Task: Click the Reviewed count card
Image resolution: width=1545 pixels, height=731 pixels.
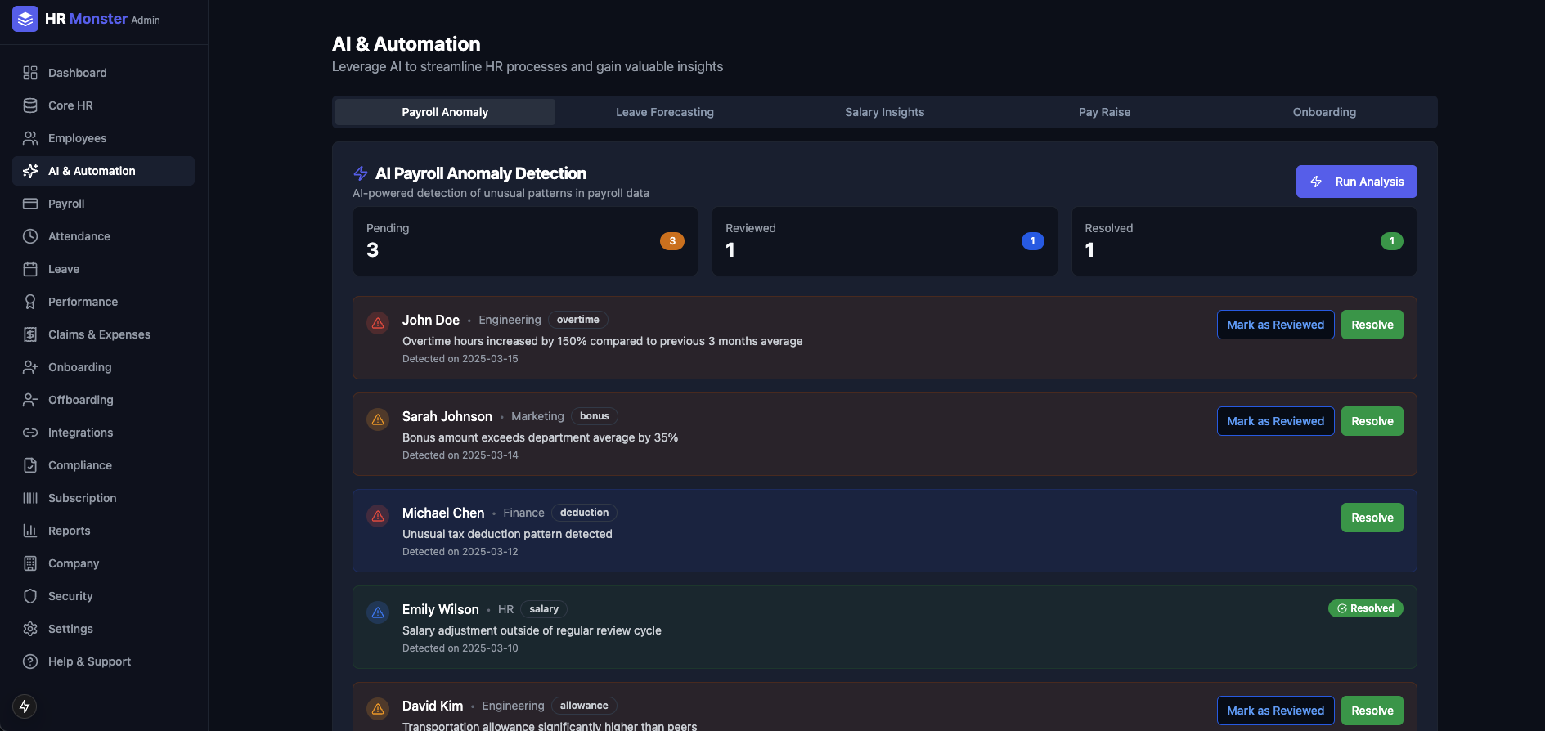Action: click(884, 241)
